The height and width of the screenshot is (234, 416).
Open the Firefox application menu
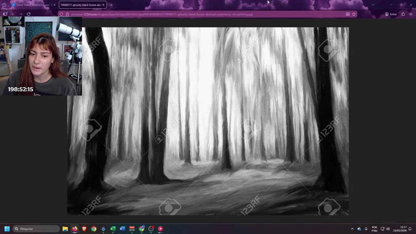[411, 14]
